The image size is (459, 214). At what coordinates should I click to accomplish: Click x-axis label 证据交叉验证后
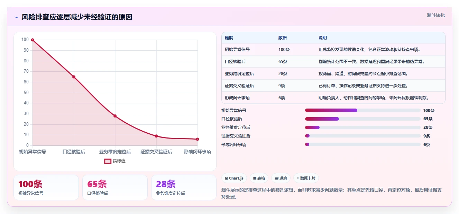[156, 152]
